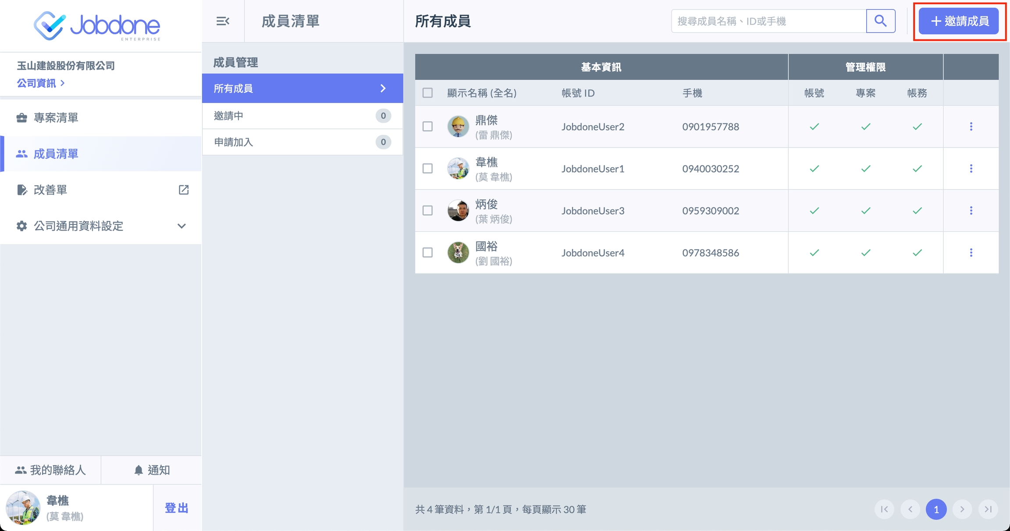Click the external-link icon beside 改善單
This screenshot has height=531, width=1010.
coord(184,190)
